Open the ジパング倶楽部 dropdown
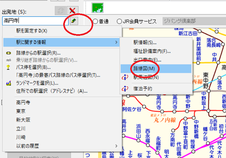Image resolution: width=226 pixels, height=158 pixels. point(194,21)
